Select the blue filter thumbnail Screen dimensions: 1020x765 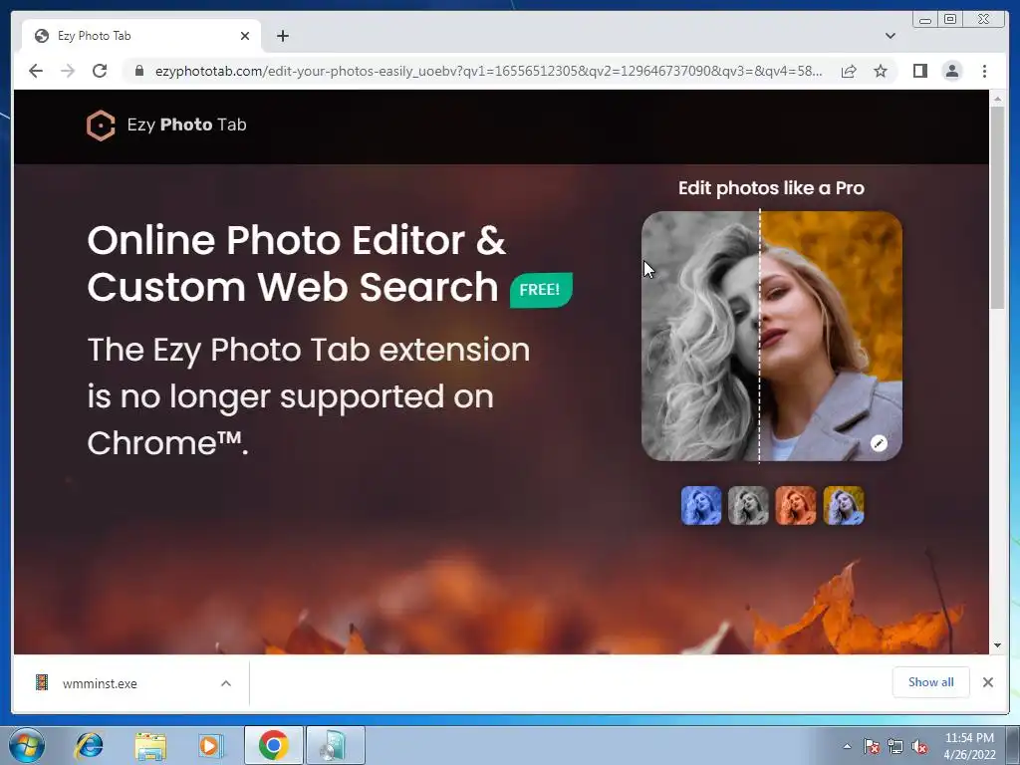(x=700, y=505)
